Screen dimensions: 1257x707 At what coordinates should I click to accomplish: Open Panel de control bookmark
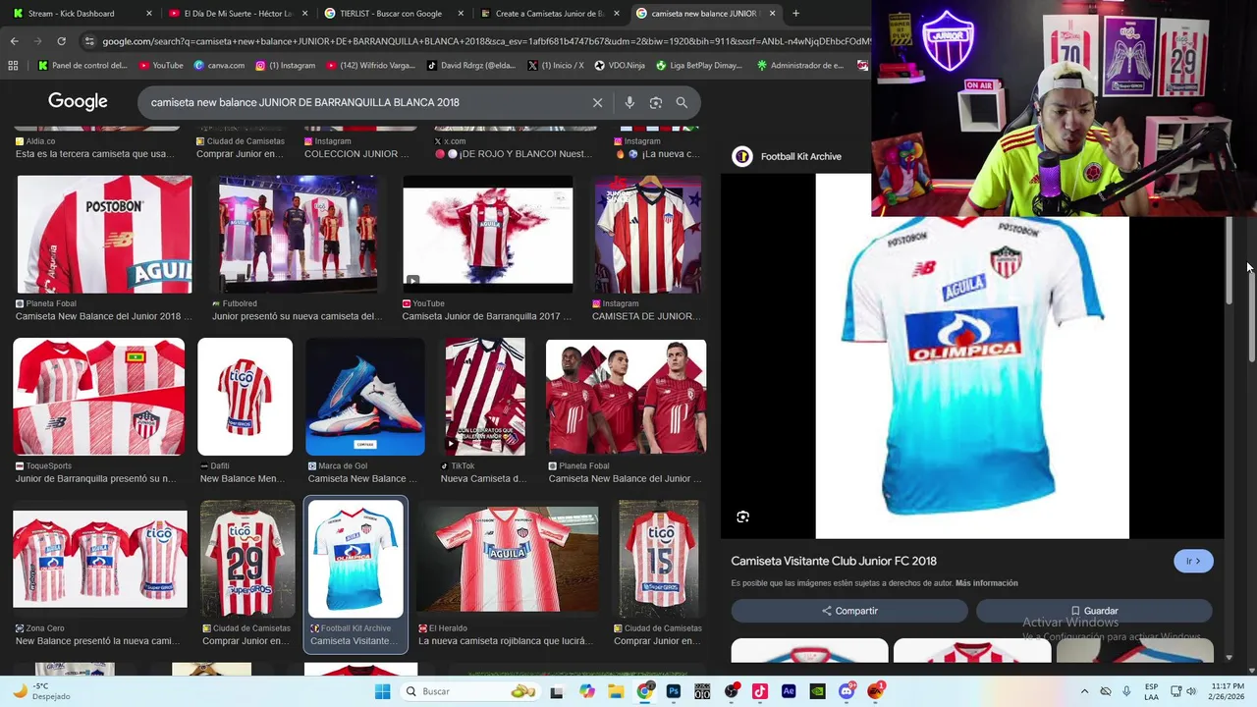pos(82,66)
